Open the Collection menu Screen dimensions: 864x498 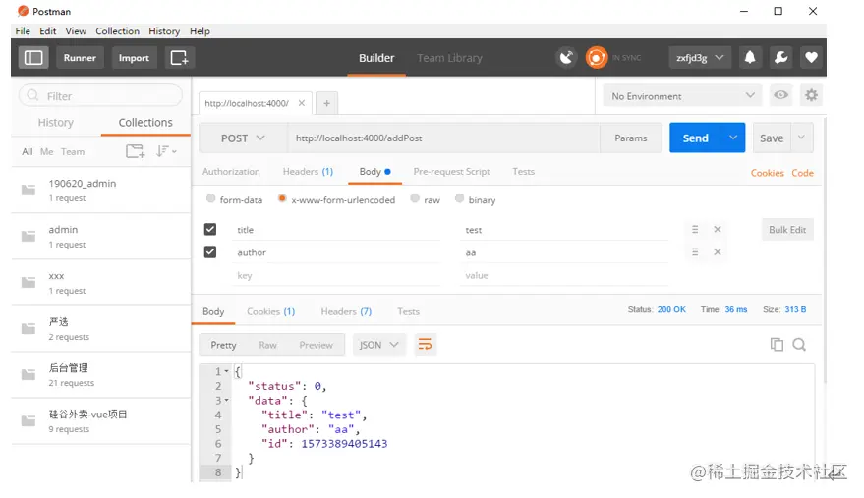click(117, 30)
